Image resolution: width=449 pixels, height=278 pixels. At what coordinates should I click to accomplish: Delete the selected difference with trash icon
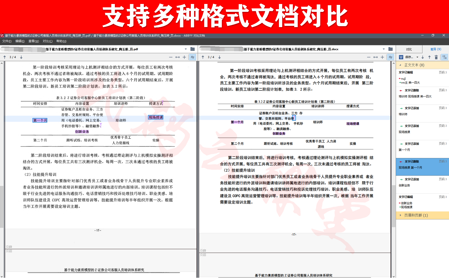coord(436,57)
